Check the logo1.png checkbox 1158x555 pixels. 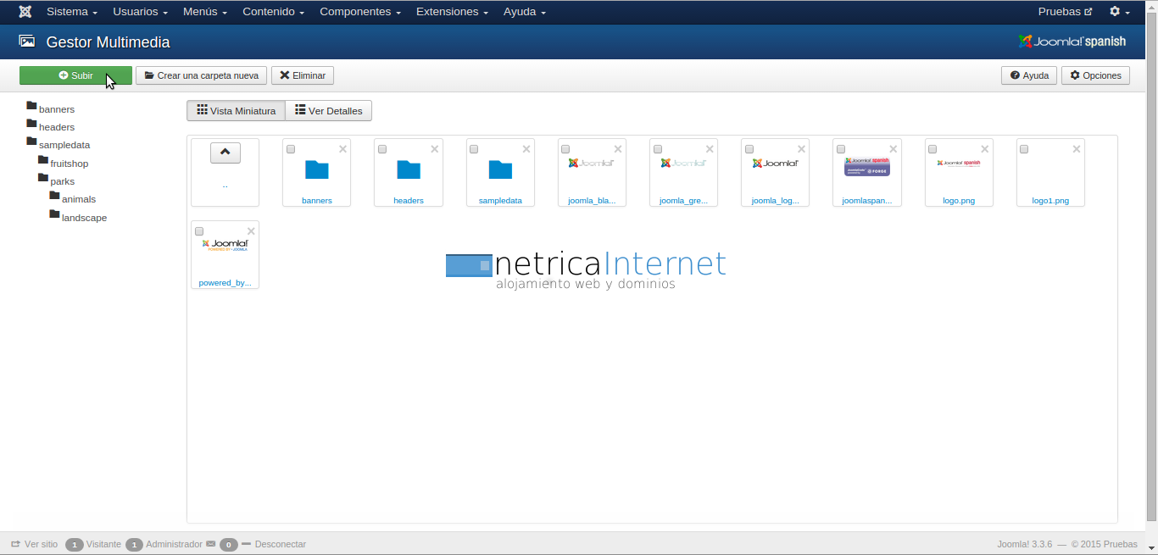pyautogui.click(x=1024, y=149)
